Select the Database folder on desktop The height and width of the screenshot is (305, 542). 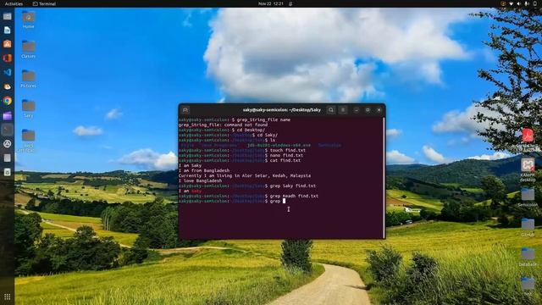(528, 257)
